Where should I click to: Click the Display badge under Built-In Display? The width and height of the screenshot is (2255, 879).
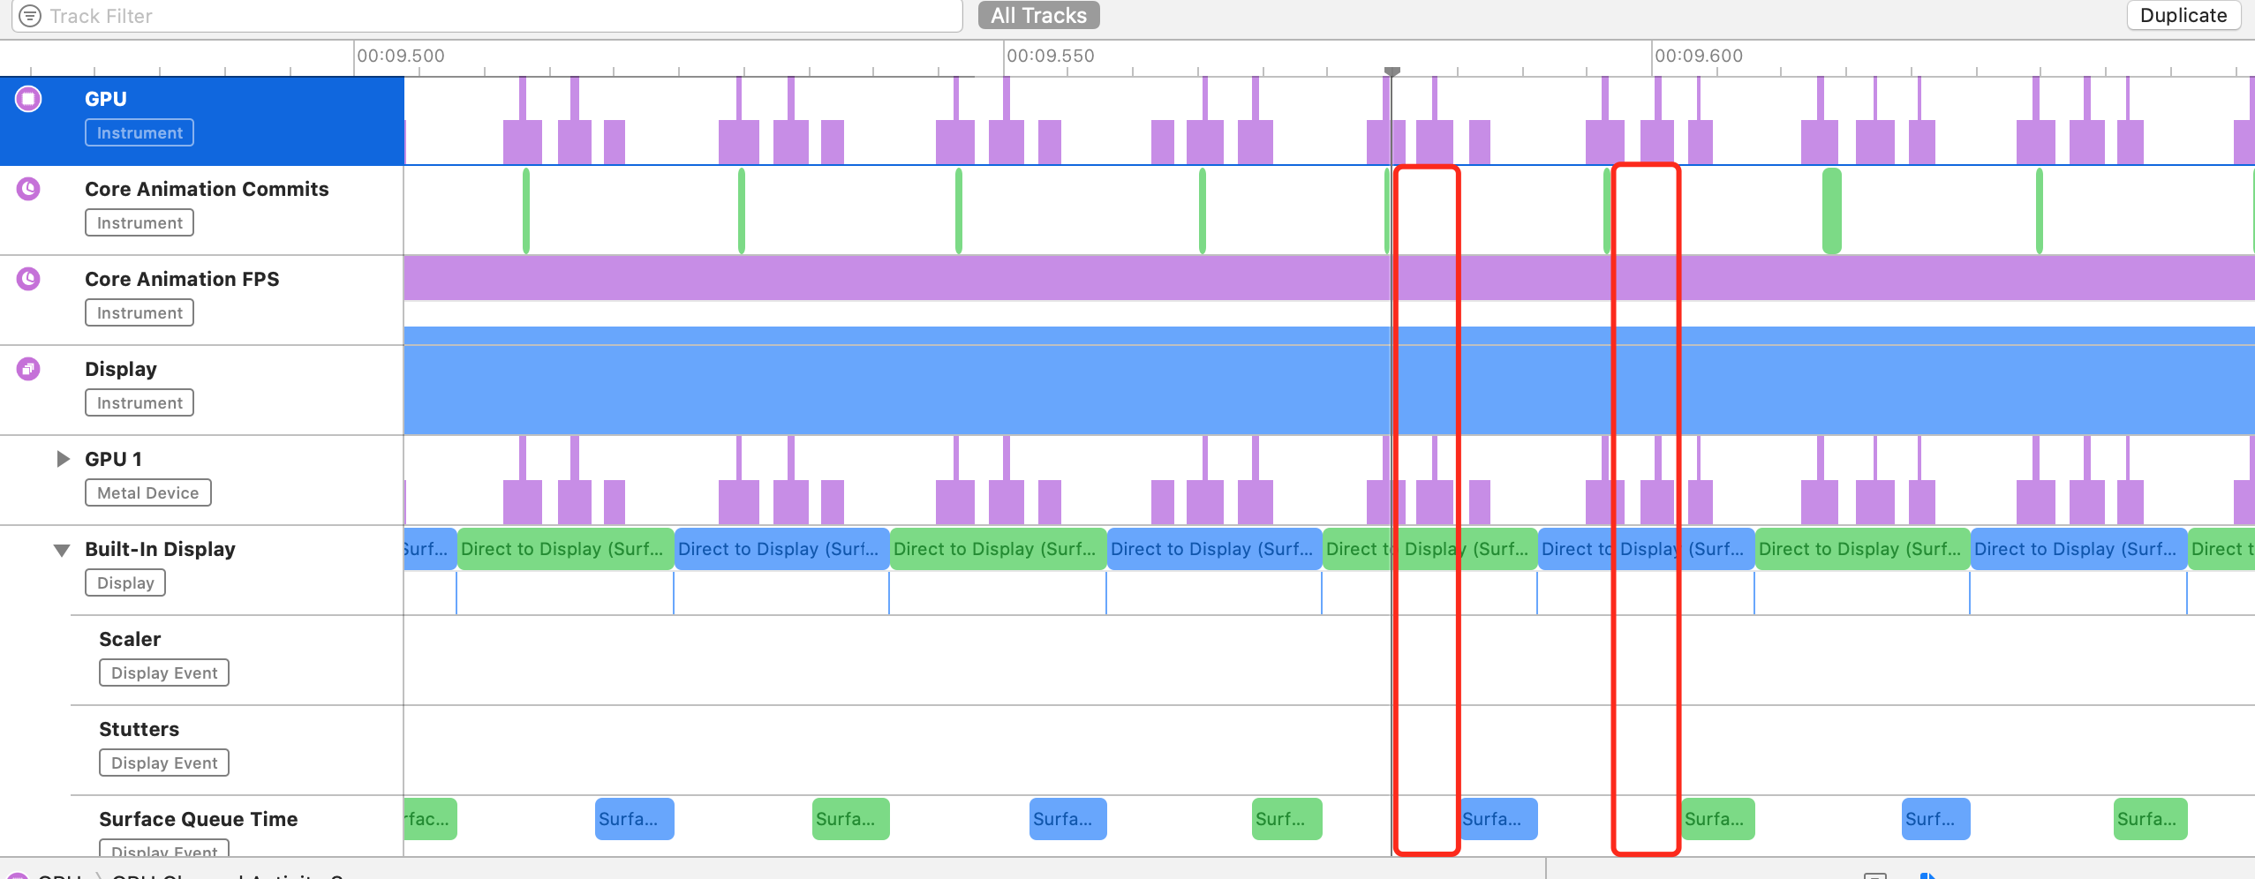(x=125, y=582)
